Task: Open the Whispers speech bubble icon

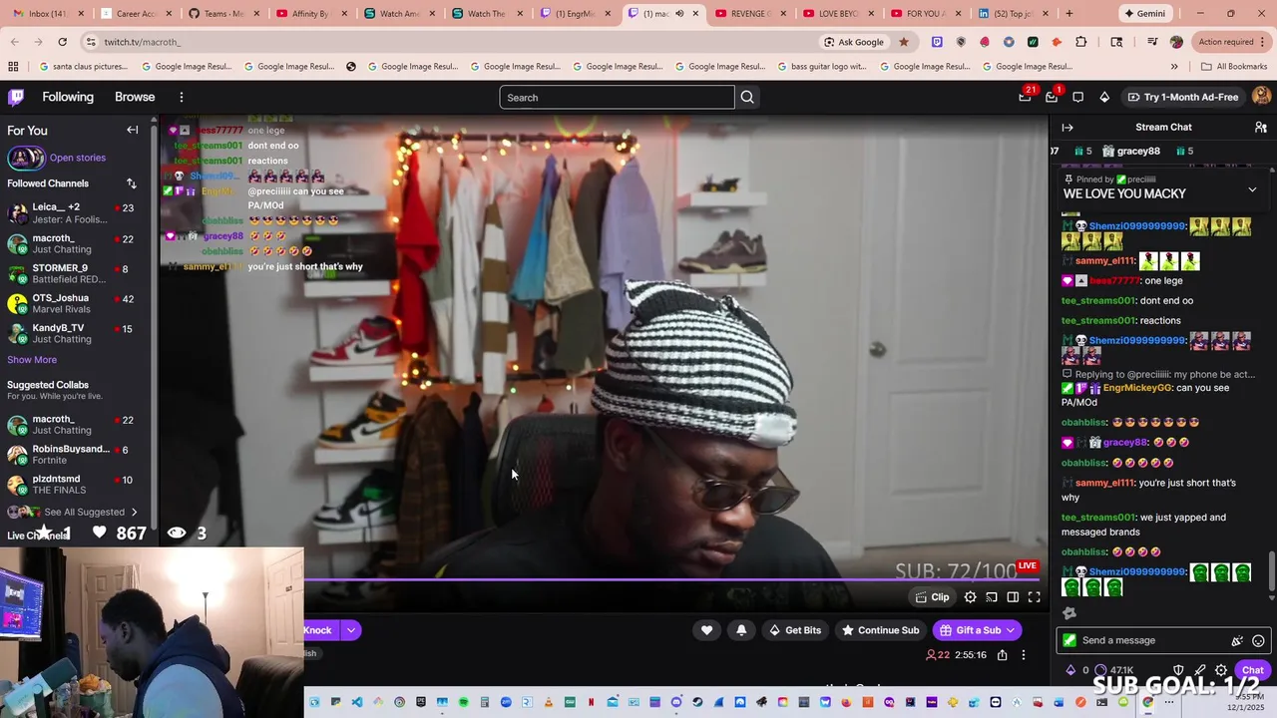Action: point(1077,97)
